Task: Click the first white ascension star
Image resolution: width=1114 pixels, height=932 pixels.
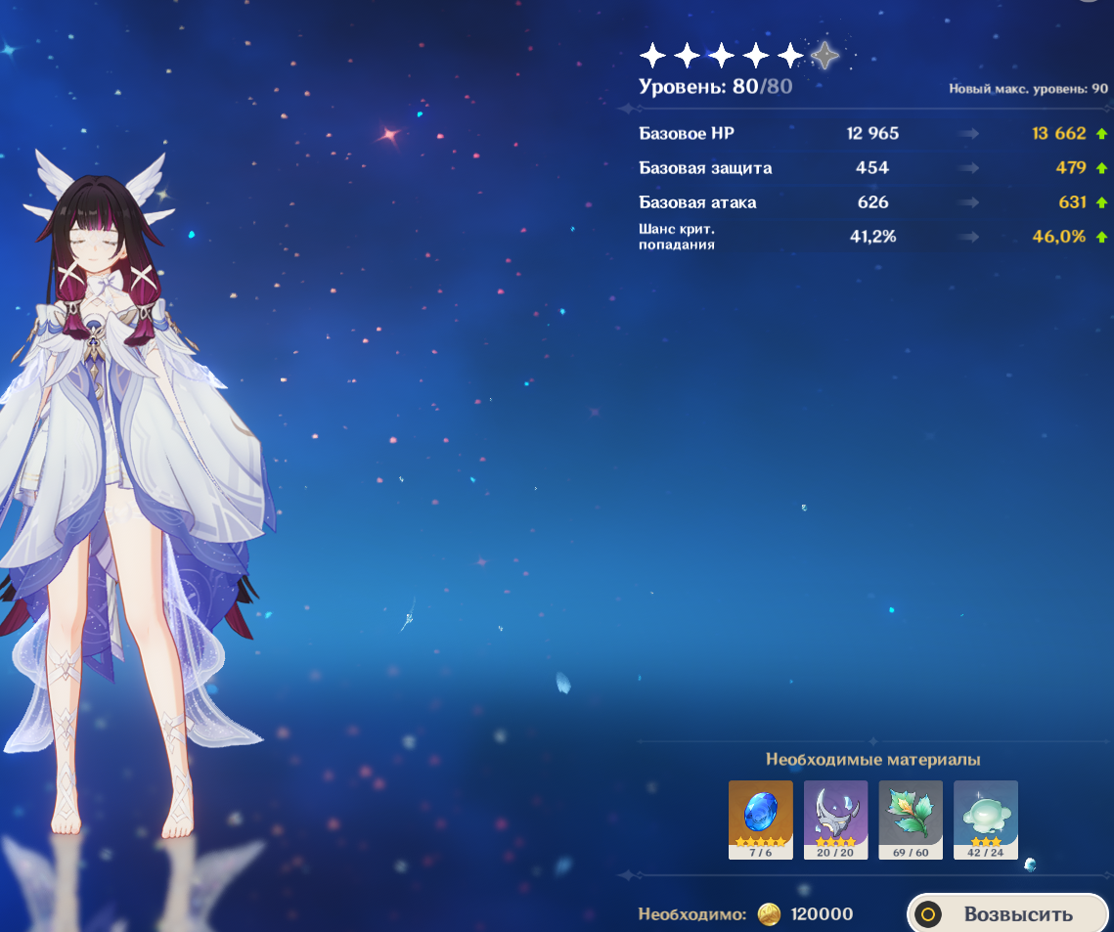Action: [653, 55]
